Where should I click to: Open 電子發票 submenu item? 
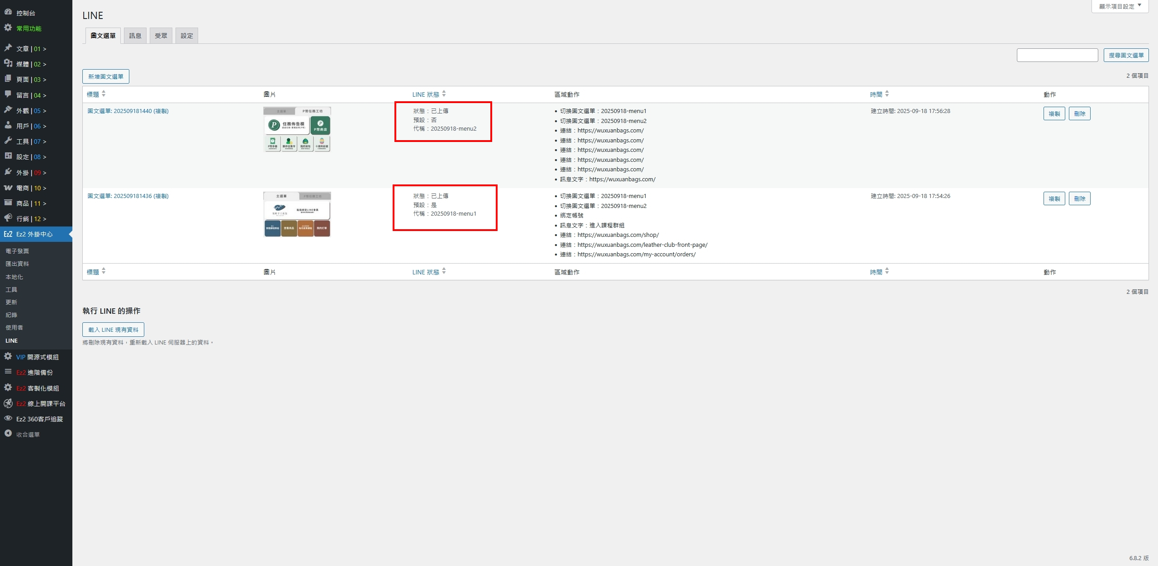tap(17, 251)
